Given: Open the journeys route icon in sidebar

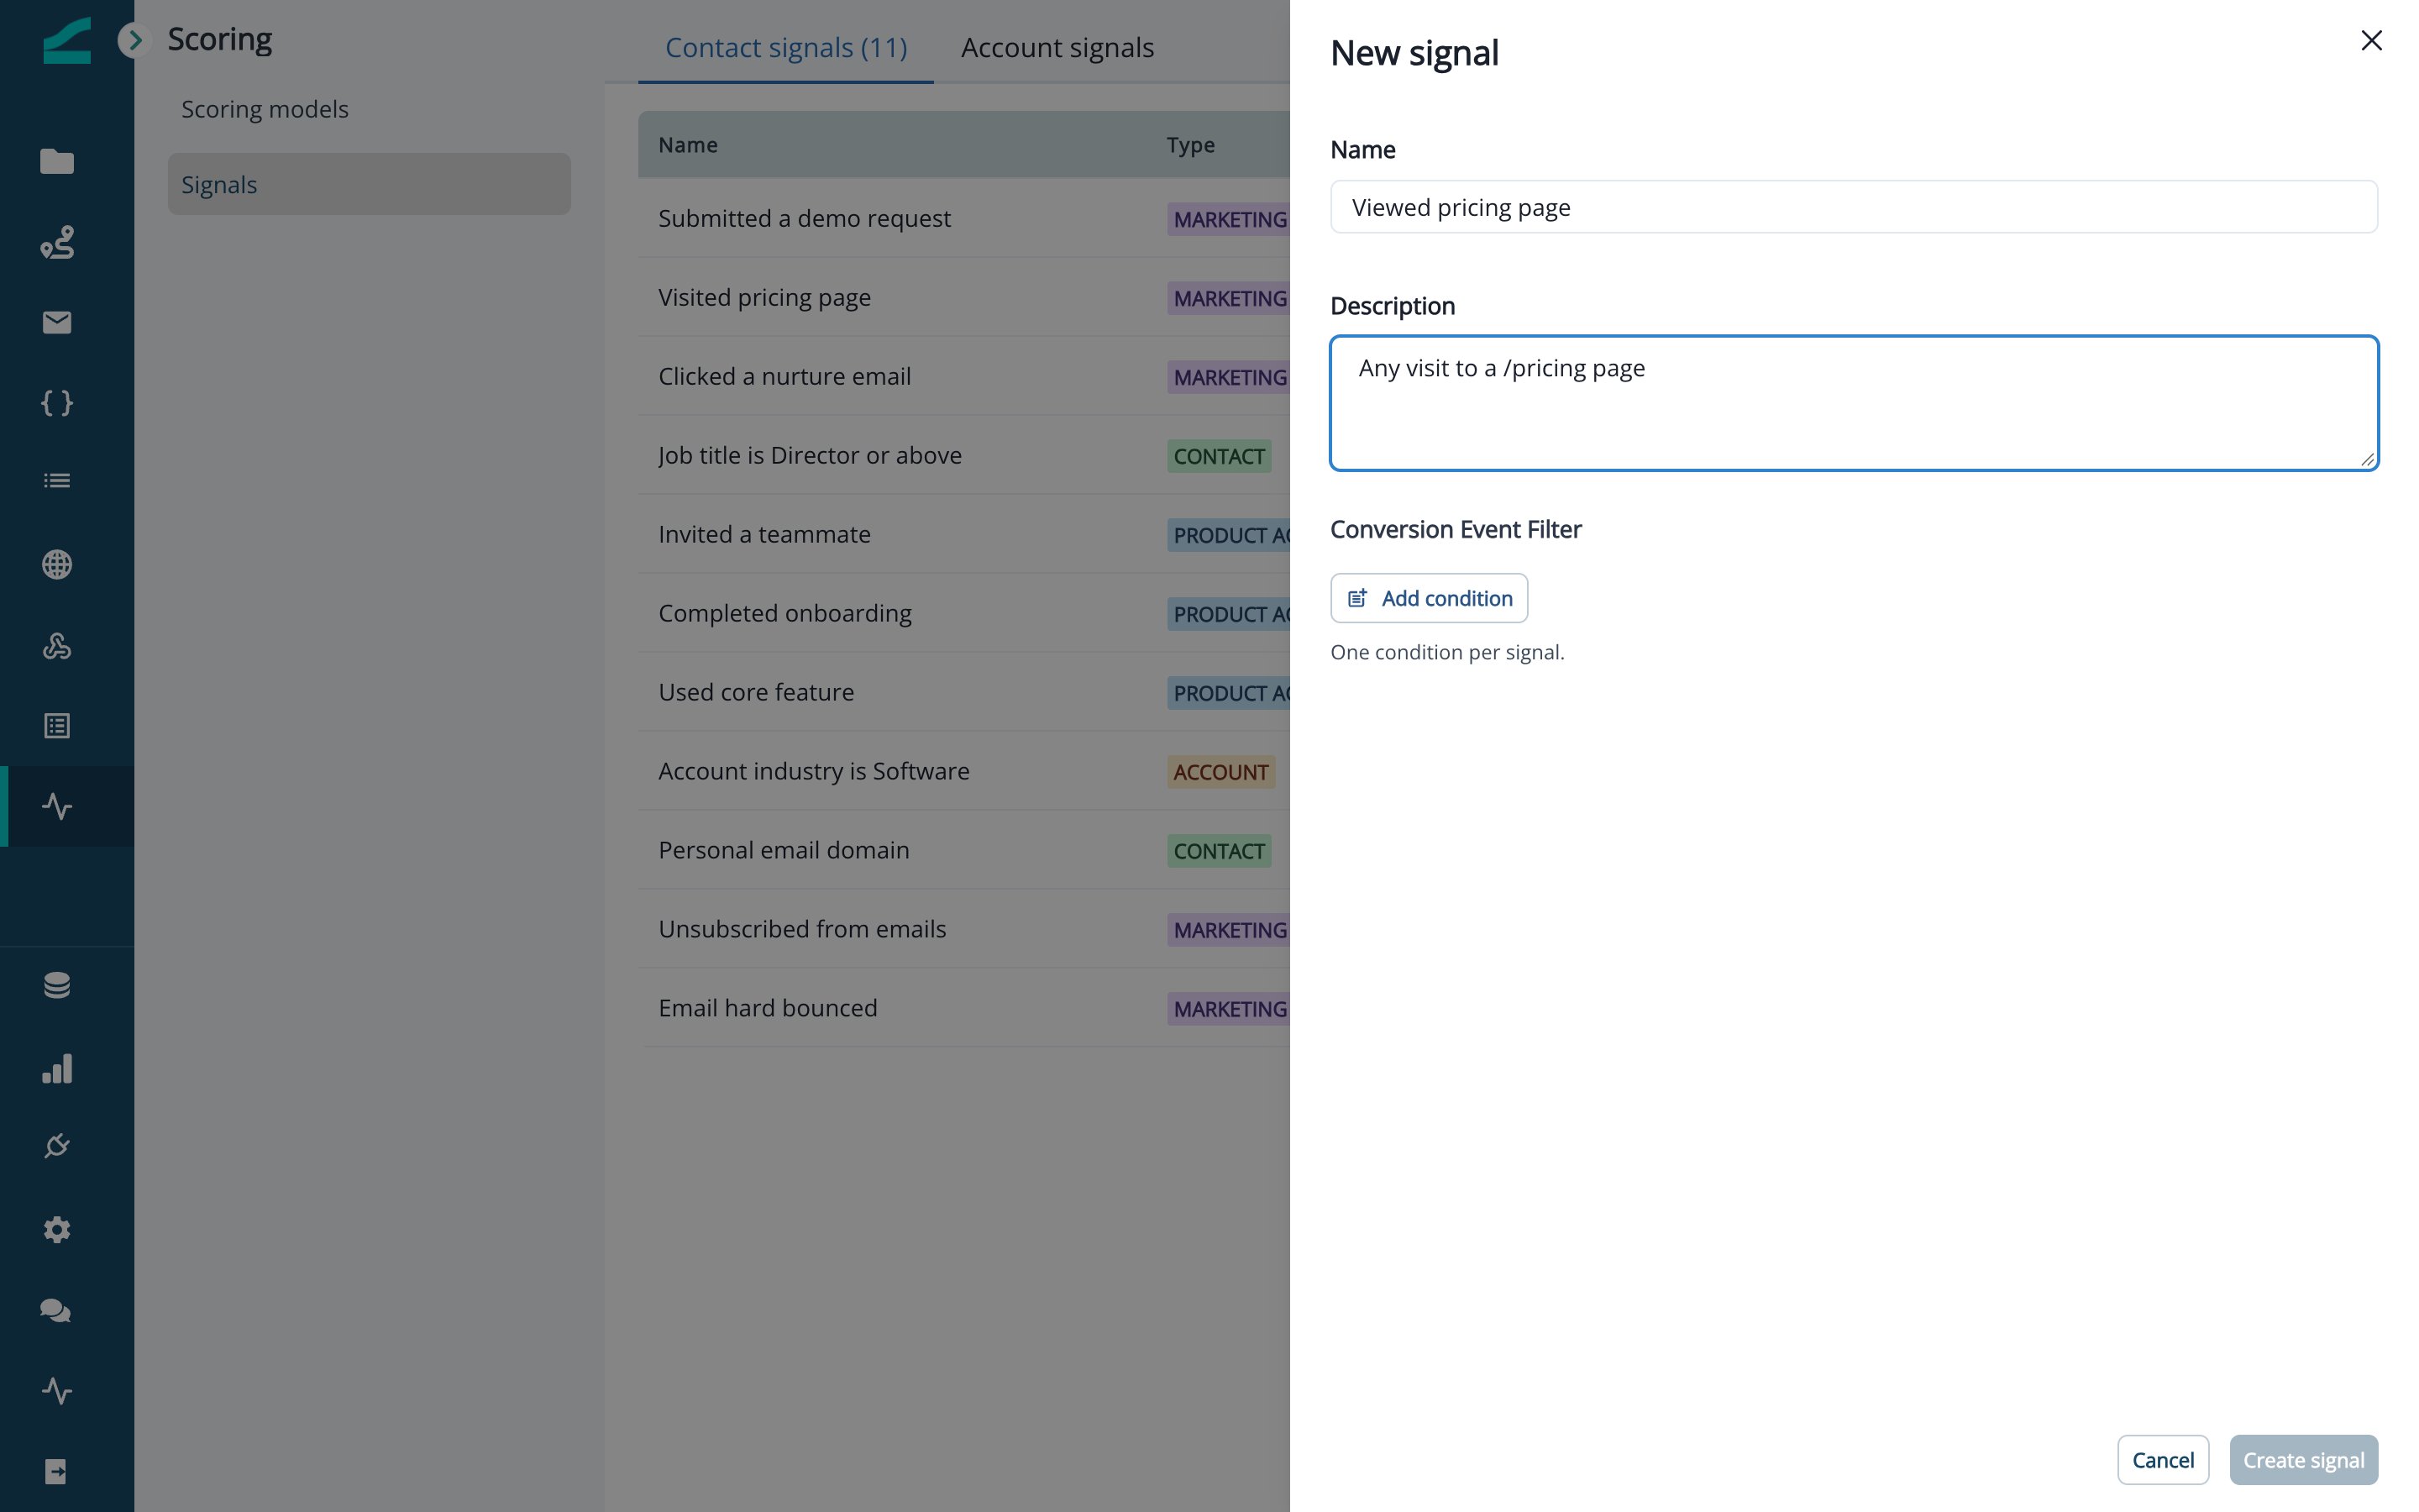Looking at the screenshot, I should tap(57, 242).
